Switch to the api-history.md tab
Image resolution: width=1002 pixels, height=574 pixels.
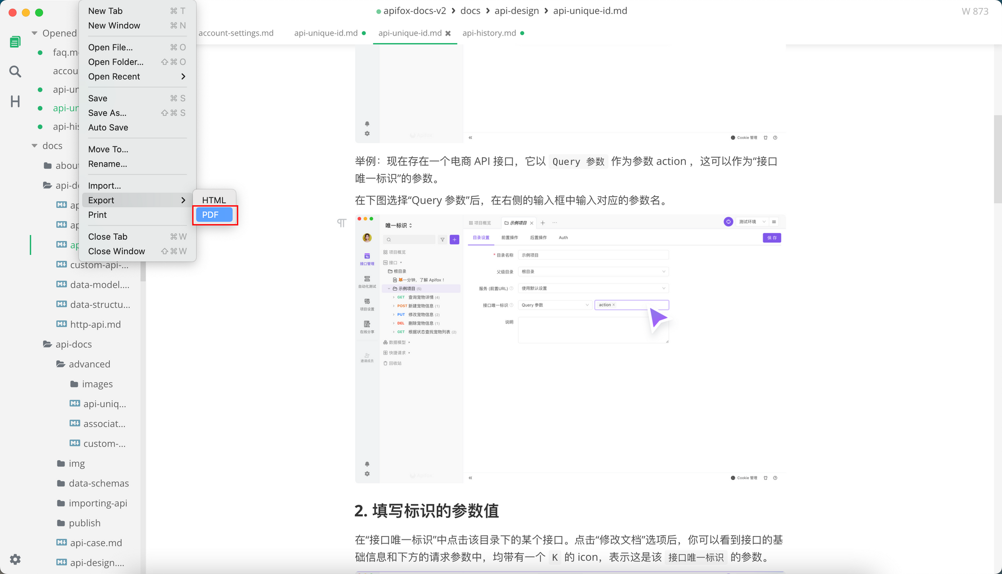pyautogui.click(x=489, y=33)
